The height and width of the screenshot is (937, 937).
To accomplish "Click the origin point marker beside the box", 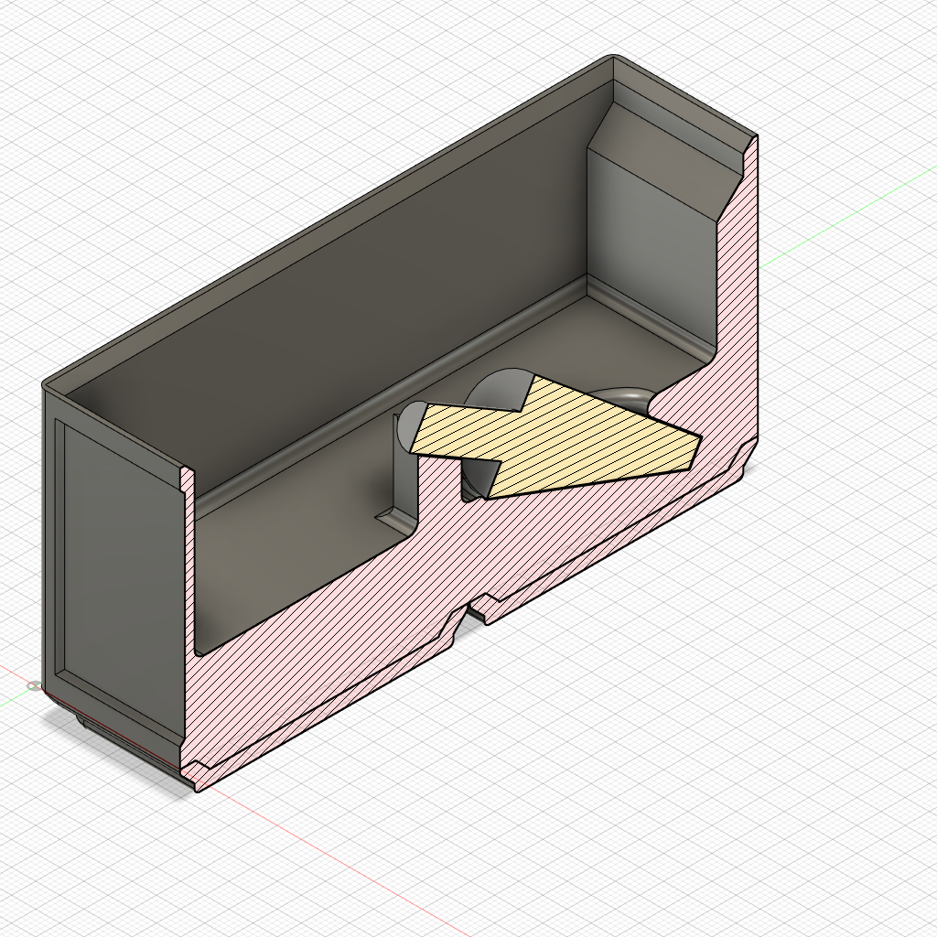I will pos(35,686).
